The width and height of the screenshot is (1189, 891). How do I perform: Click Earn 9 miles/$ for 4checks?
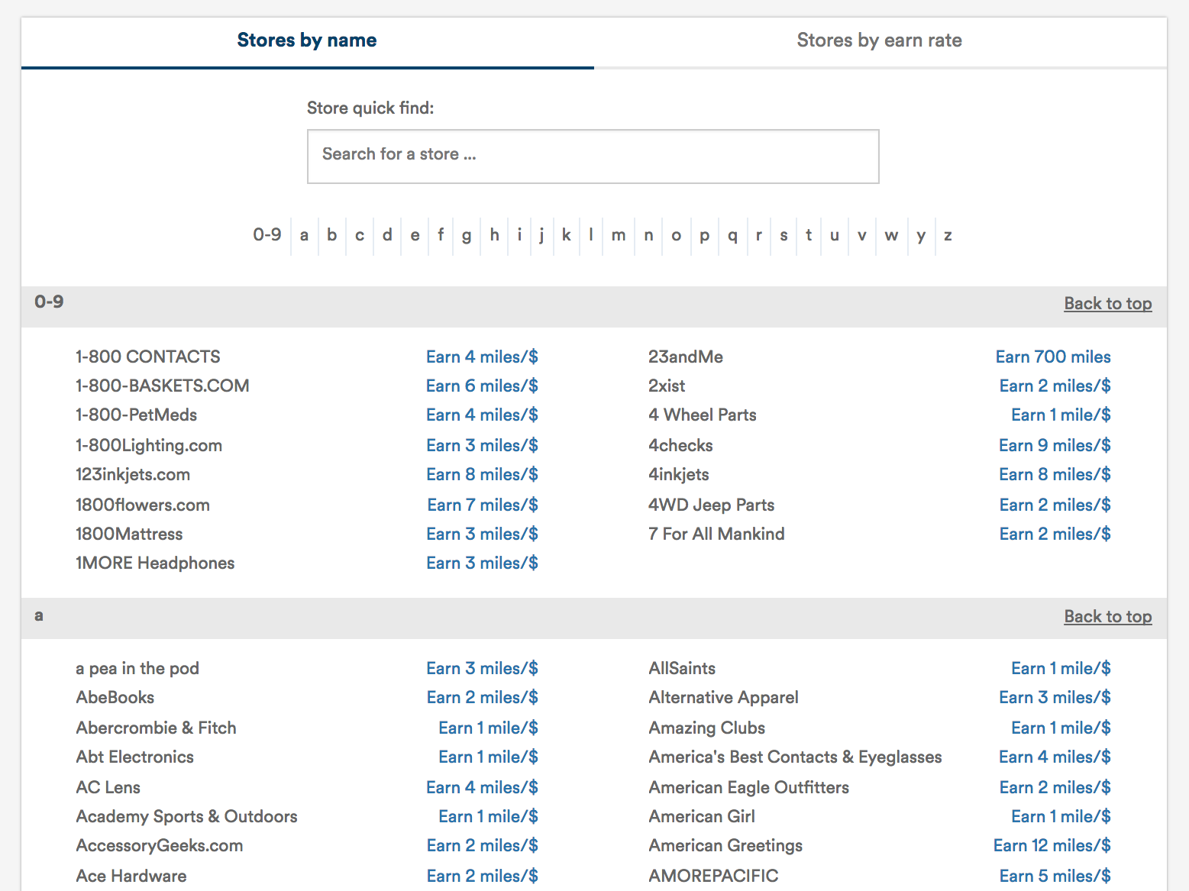pyautogui.click(x=1055, y=445)
